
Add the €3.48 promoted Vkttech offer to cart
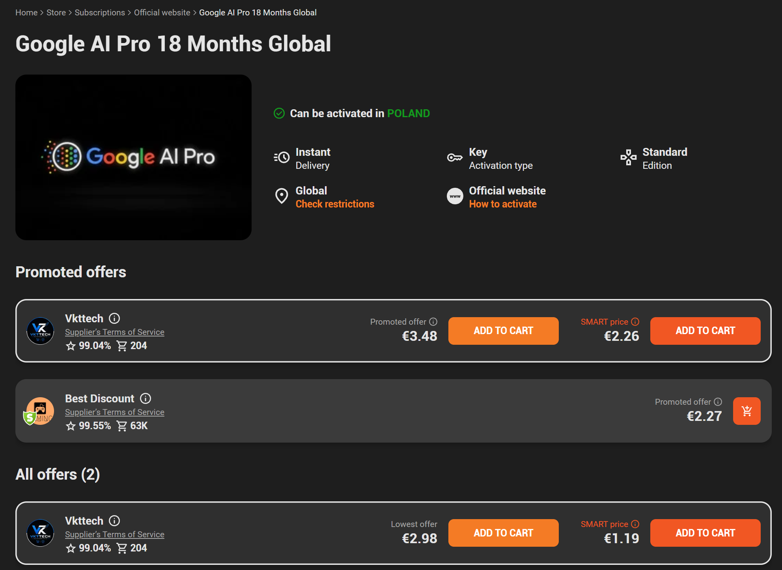click(504, 331)
